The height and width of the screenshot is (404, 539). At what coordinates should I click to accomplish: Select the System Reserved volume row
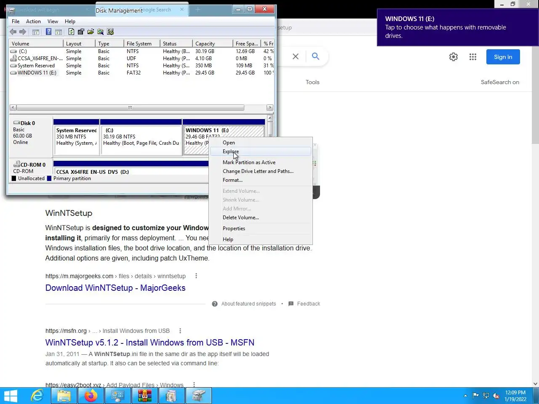(x=141, y=66)
